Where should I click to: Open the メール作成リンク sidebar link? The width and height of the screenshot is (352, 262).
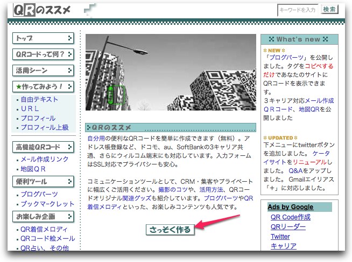point(45,160)
